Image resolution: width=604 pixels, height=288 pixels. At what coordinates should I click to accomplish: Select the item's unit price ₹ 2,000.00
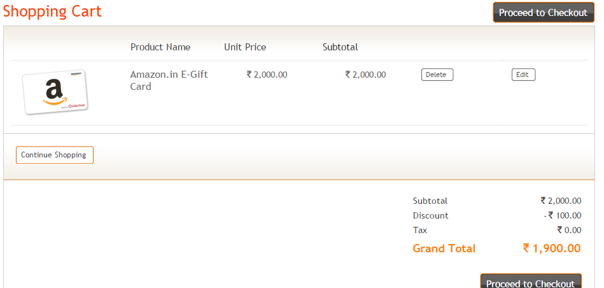(x=267, y=75)
